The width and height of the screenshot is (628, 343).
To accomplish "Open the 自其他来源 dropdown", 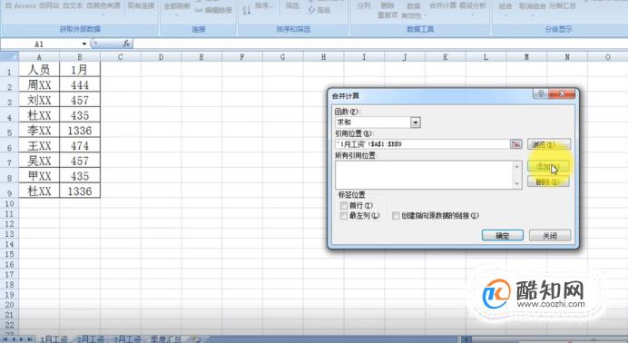I will click(x=103, y=7).
